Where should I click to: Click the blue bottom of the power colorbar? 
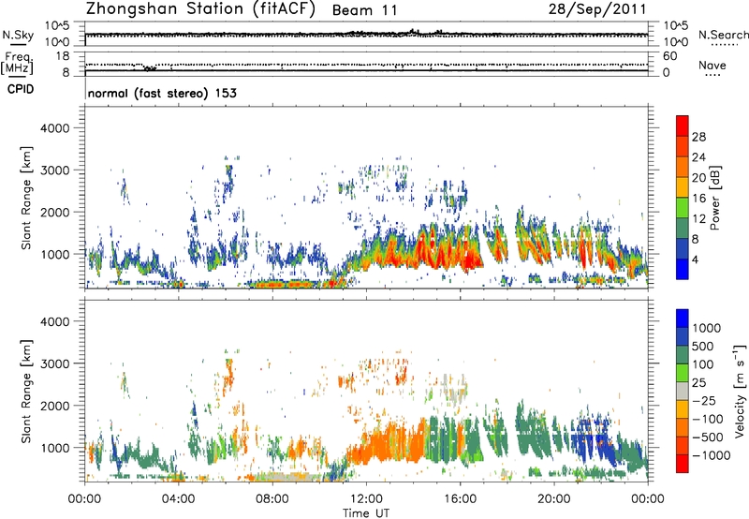pyautogui.click(x=683, y=270)
